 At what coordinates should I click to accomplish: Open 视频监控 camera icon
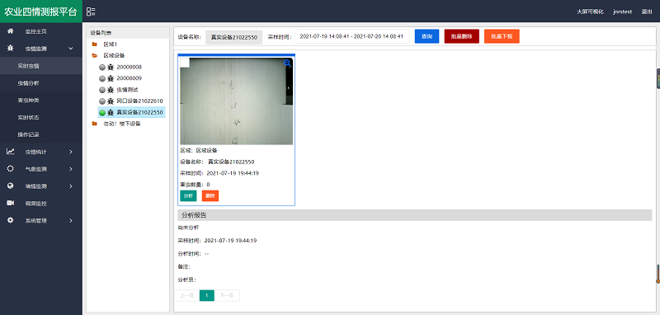(11, 203)
